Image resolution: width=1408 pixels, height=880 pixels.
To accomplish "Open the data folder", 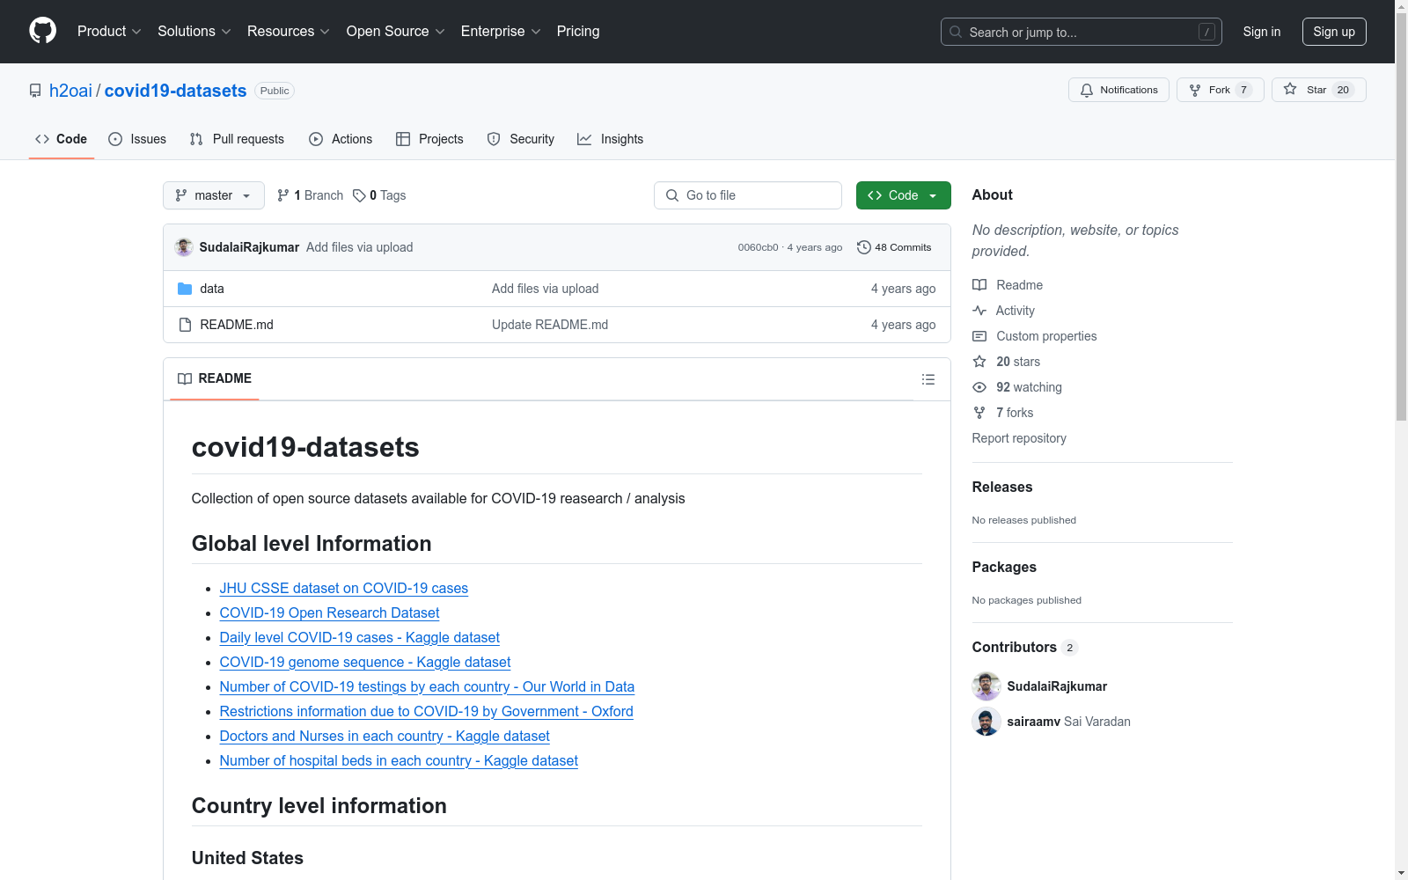I will click(x=212, y=289).
